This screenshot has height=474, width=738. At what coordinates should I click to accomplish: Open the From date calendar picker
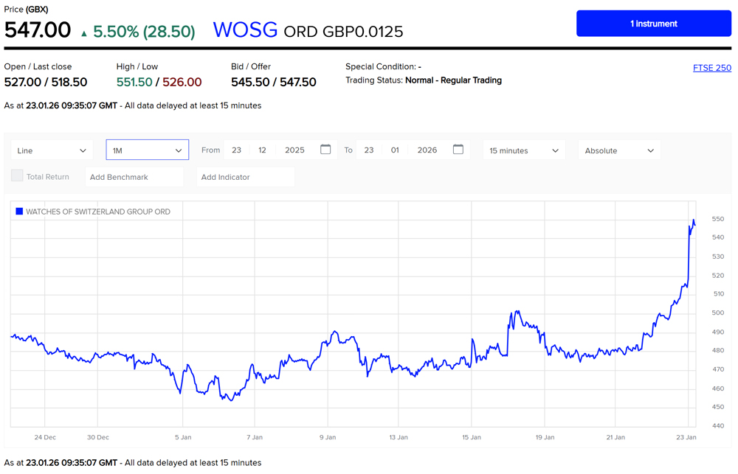click(x=325, y=150)
